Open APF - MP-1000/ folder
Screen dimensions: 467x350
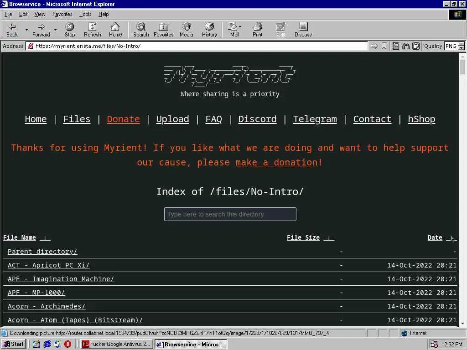point(36,293)
